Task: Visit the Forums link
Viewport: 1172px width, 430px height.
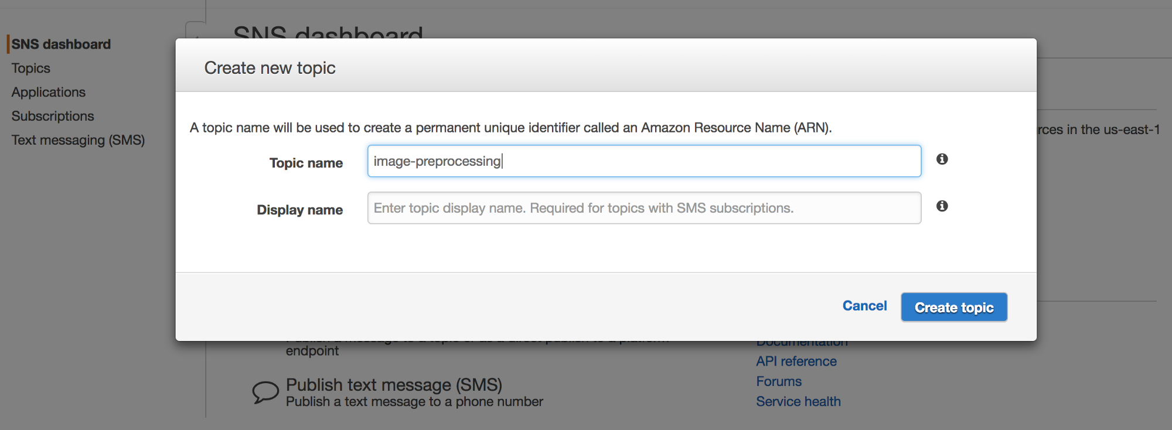Action: 778,381
